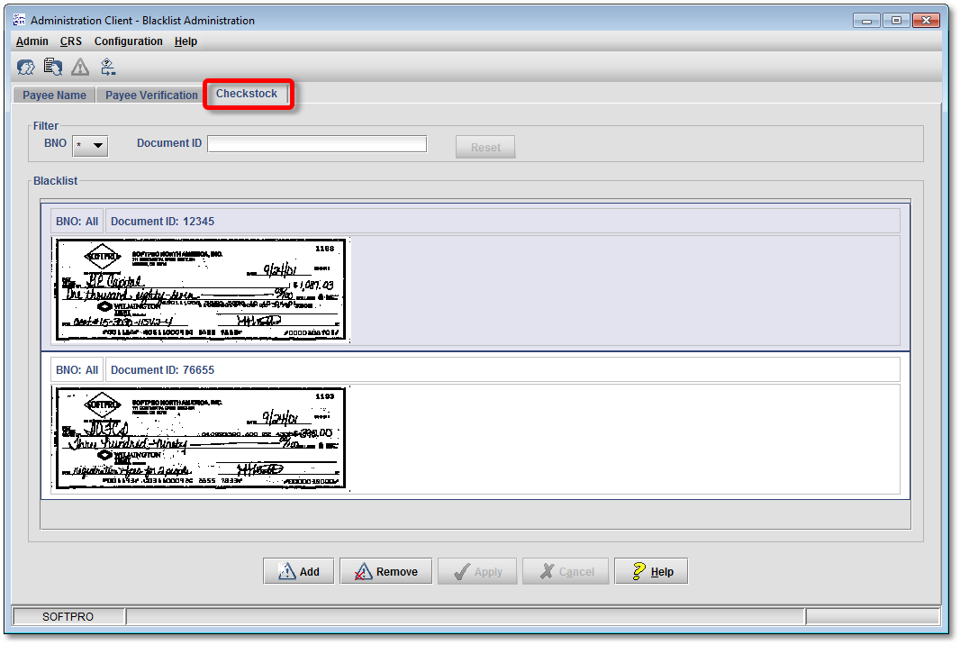The image size is (960, 645).
Task: Open the Help menu in menu bar
Action: point(186,41)
